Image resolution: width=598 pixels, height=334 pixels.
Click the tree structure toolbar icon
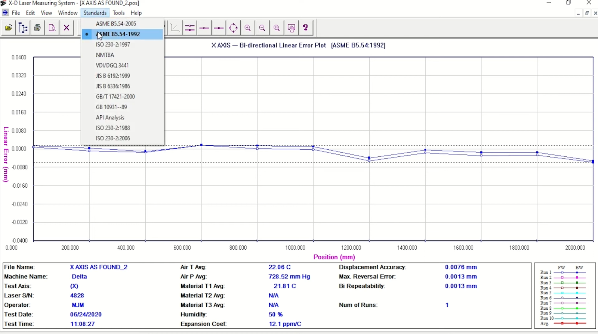[23, 28]
